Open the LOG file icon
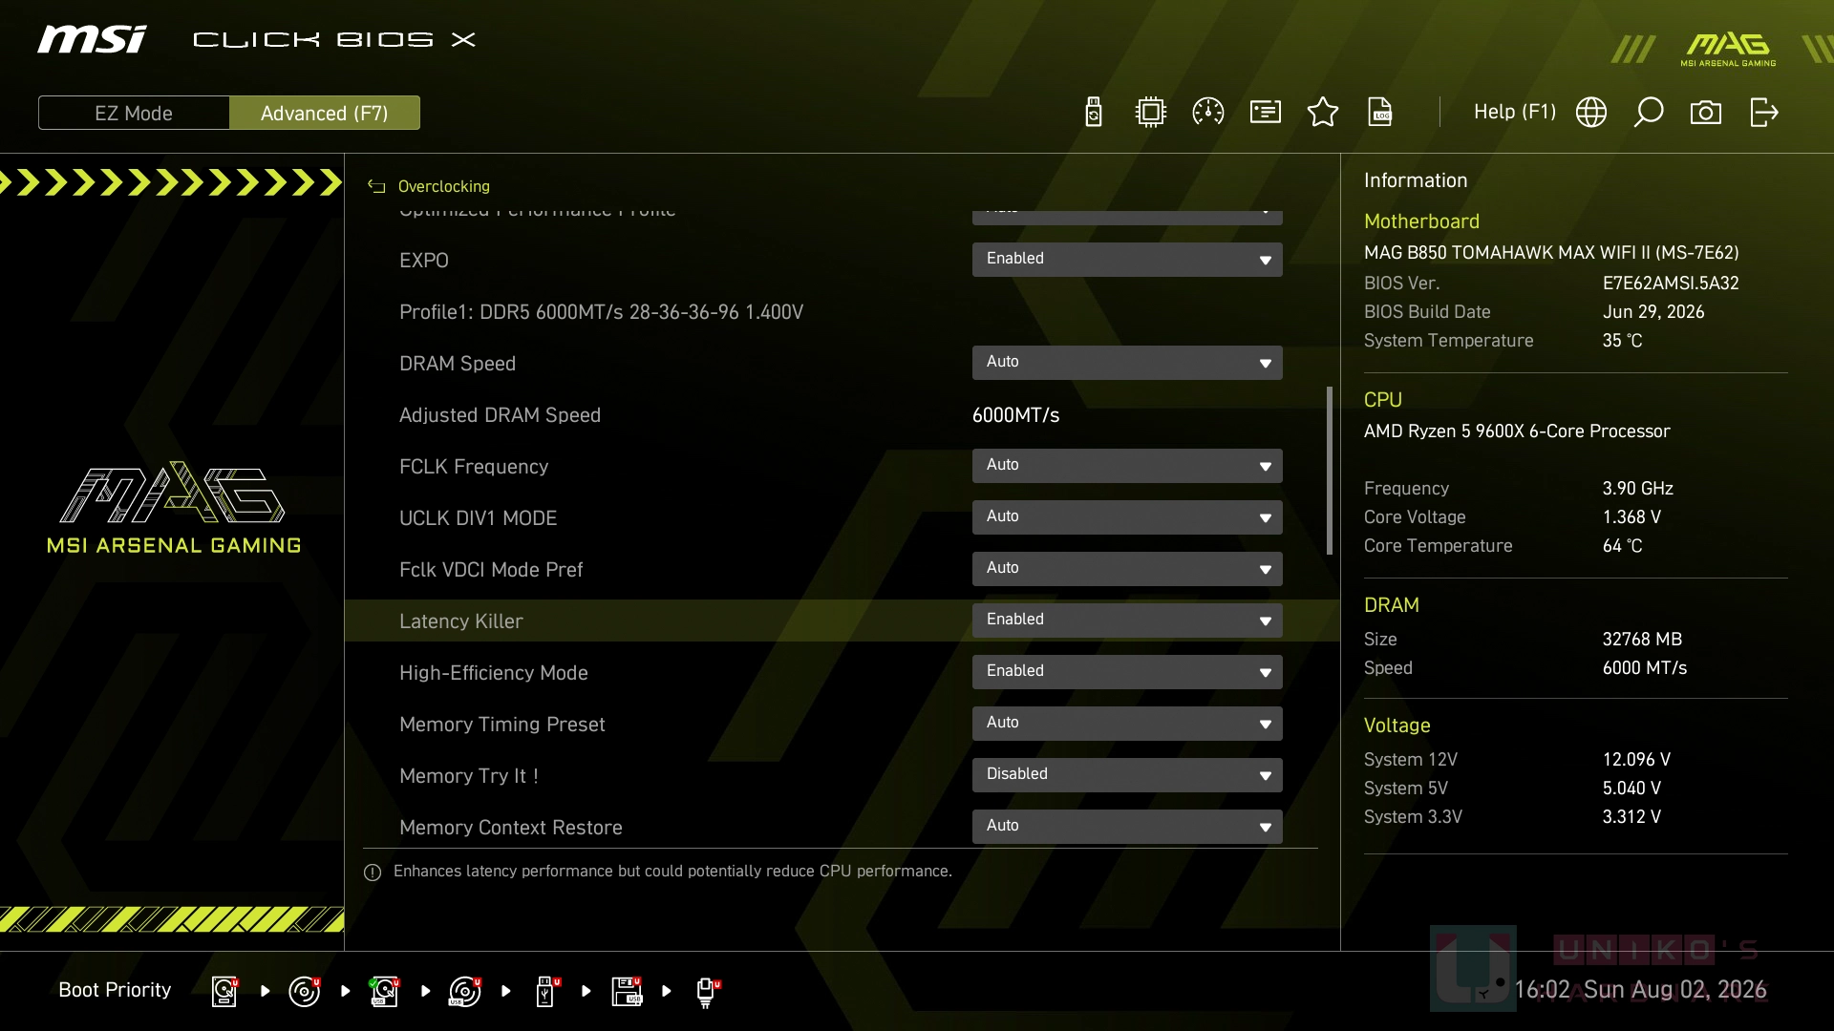1834x1031 pixels. click(x=1380, y=113)
